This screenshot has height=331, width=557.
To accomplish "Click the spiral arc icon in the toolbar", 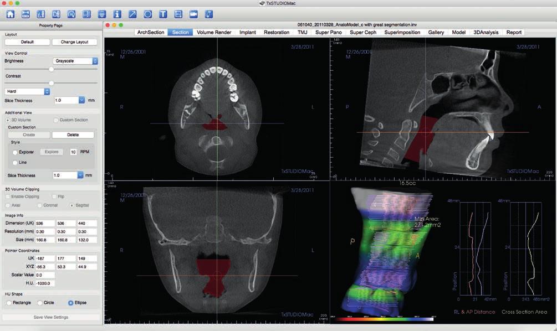I will [x=71, y=14].
